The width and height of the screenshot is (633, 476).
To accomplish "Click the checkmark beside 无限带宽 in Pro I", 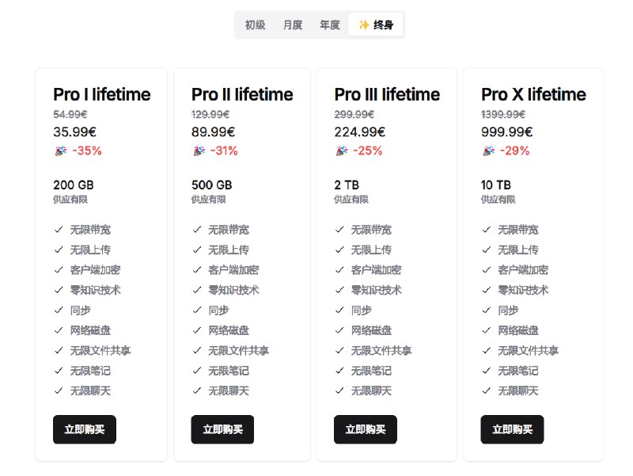I will pyautogui.click(x=57, y=230).
